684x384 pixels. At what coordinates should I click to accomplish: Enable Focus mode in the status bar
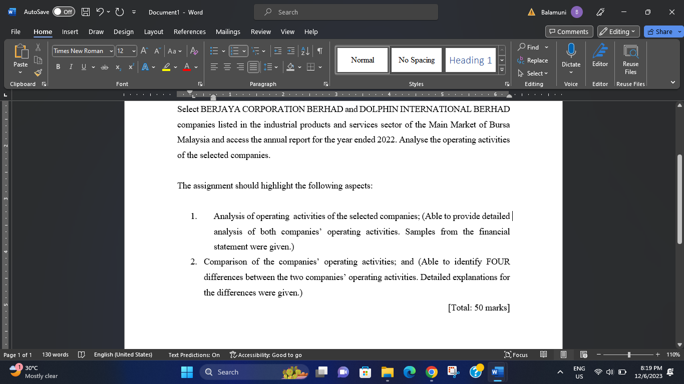click(516, 354)
